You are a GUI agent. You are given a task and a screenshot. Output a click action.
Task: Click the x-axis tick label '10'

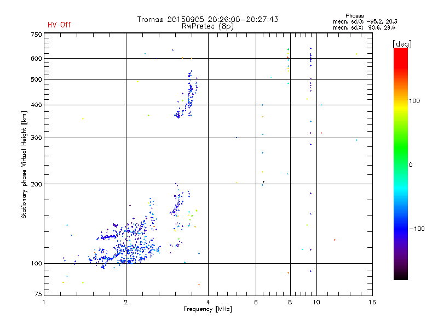coord(316,302)
